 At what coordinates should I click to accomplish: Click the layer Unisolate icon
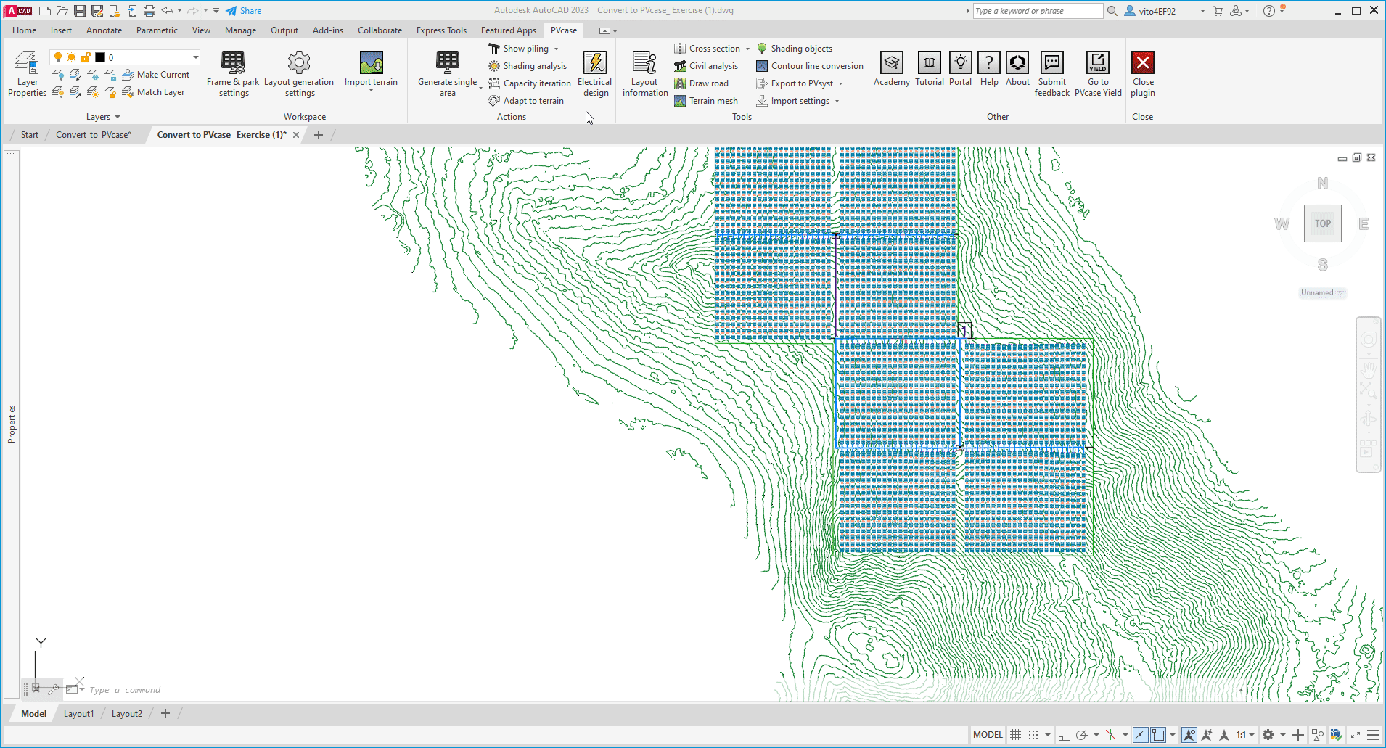point(75,92)
